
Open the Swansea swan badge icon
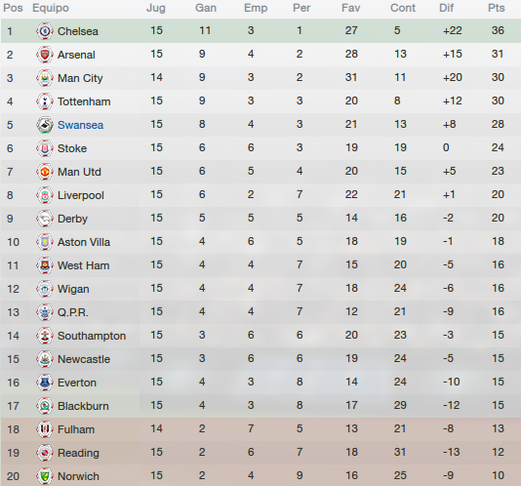(x=45, y=125)
